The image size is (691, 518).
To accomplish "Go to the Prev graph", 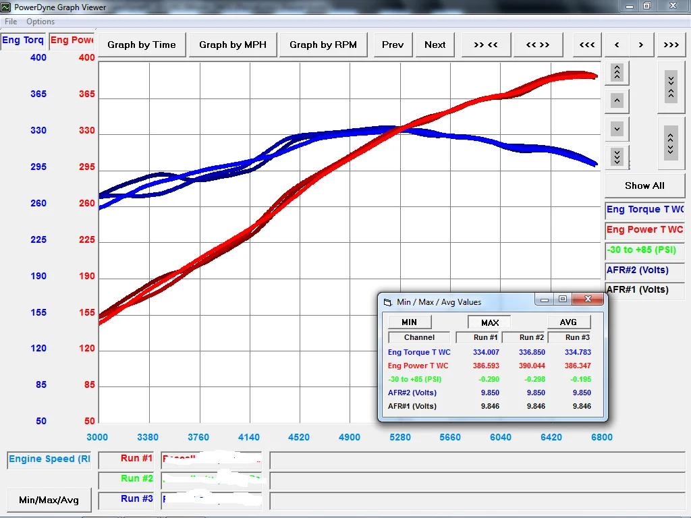I will pyautogui.click(x=393, y=45).
